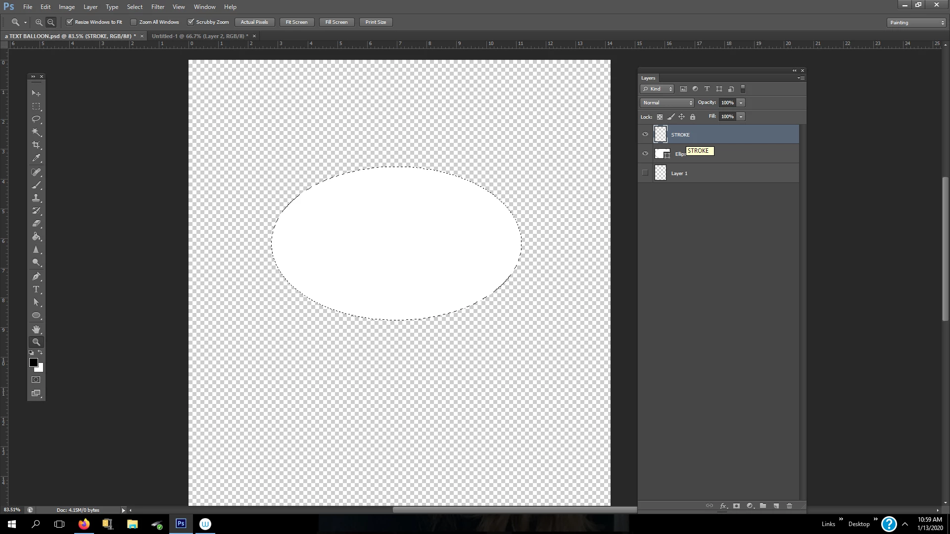Select the Horizontal Type tool
This screenshot has height=534, width=950.
pyautogui.click(x=36, y=289)
